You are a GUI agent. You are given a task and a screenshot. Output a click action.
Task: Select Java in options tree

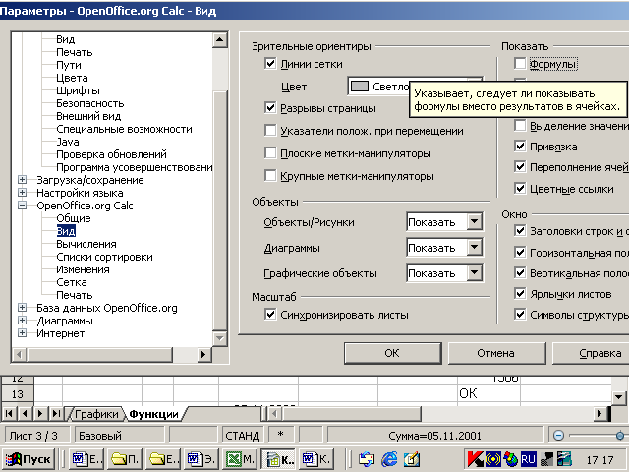(68, 142)
